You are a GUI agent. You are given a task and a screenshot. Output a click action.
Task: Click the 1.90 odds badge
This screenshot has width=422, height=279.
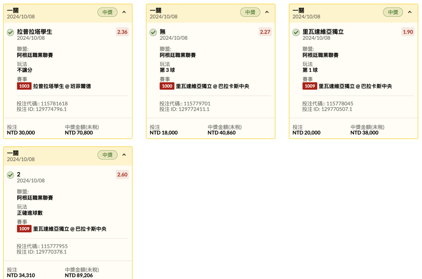coord(408,32)
